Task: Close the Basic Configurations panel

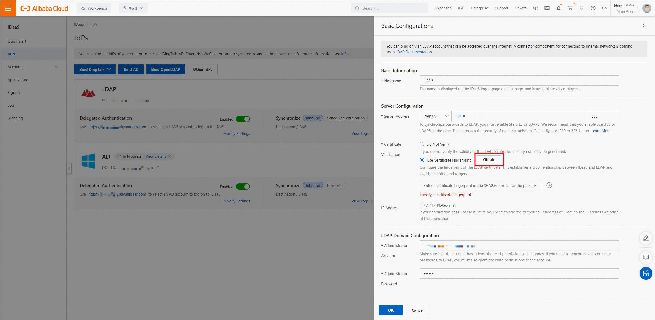Action: tap(645, 26)
